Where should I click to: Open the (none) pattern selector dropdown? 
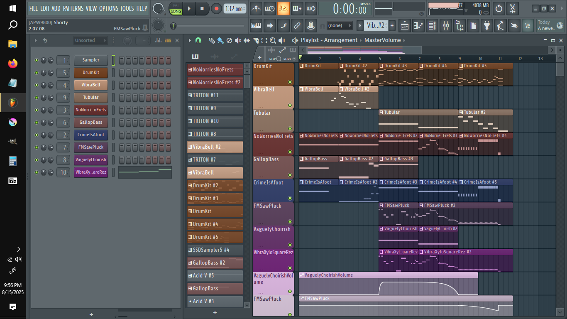click(x=339, y=26)
